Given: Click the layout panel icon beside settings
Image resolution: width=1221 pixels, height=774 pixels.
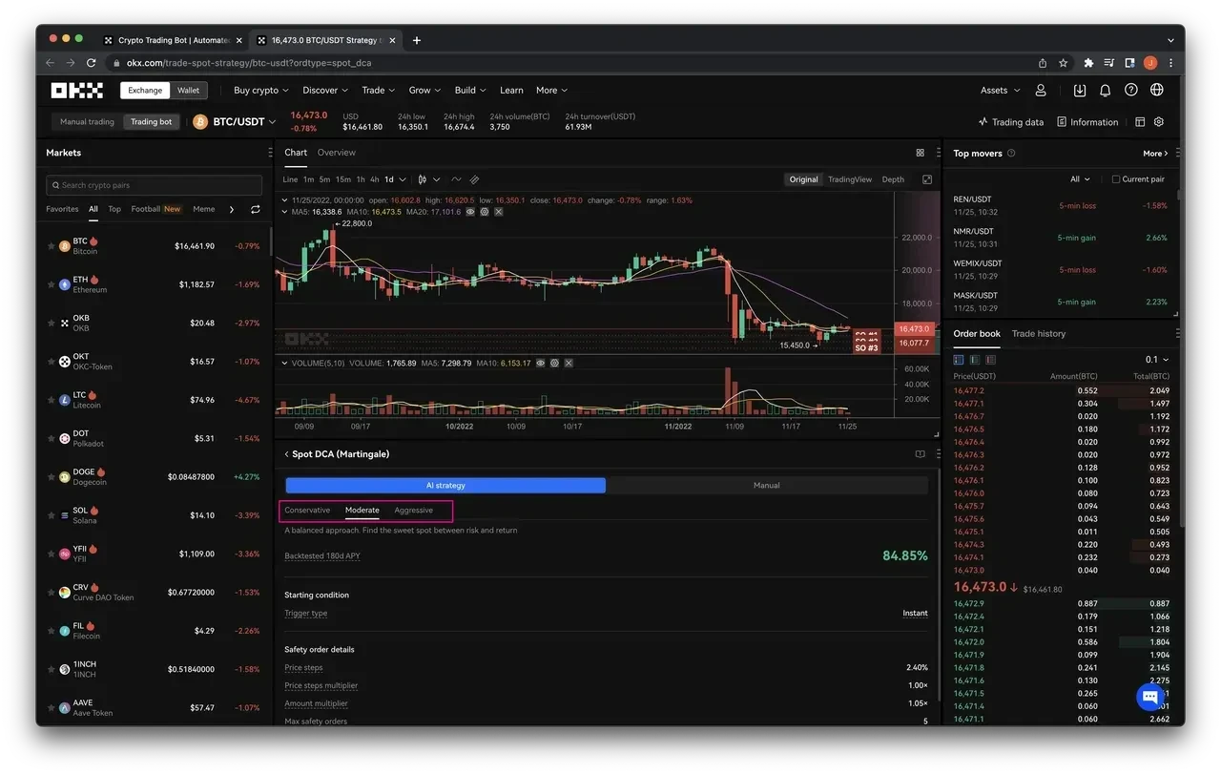Looking at the screenshot, I should (1140, 122).
